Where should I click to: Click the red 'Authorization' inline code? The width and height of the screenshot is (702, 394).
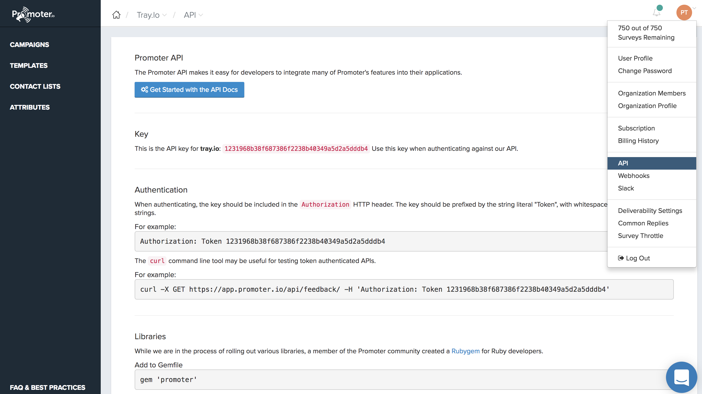[x=325, y=204]
